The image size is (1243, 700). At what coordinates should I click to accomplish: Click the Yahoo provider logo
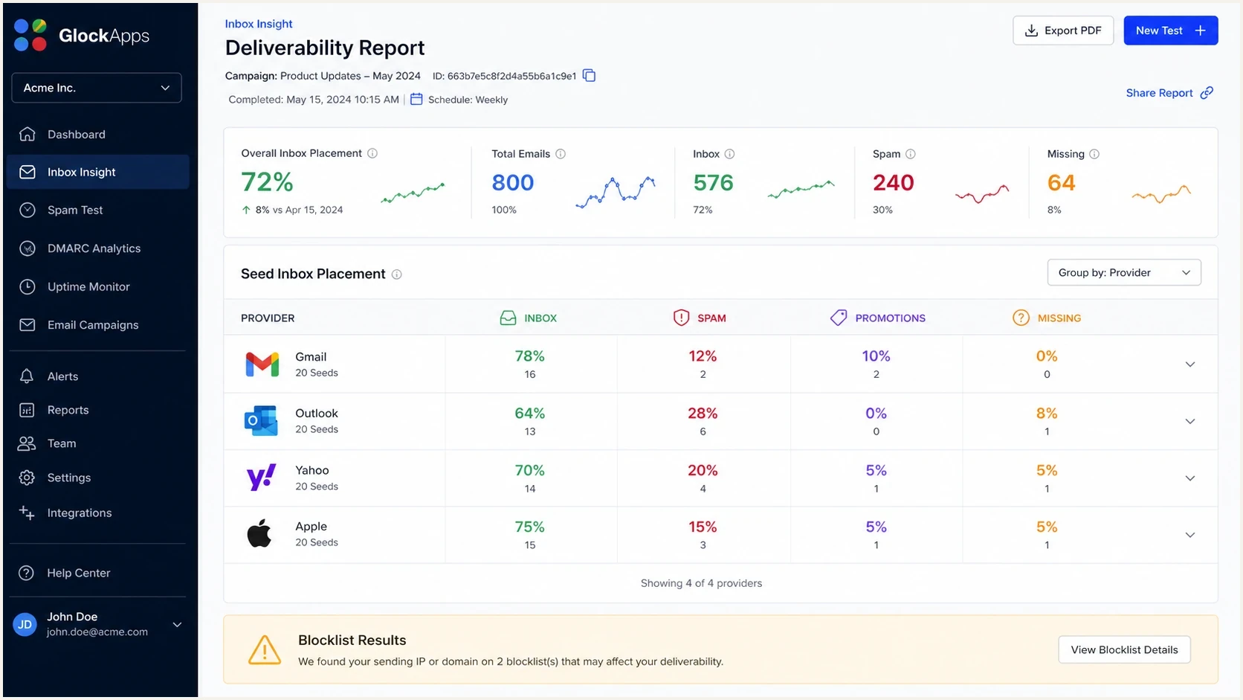[x=261, y=478]
